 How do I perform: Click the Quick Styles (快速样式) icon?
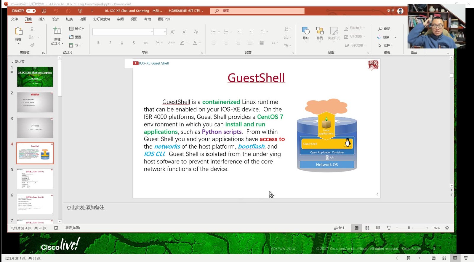pos(334,31)
